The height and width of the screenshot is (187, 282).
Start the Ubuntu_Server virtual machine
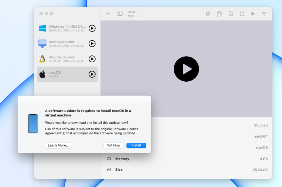point(92,59)
